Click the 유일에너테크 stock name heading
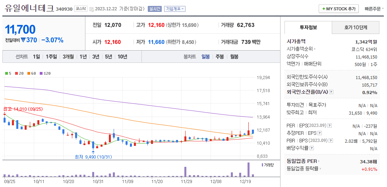The height and width of the screenshot is (187, 387). click(x=29, y=8)
